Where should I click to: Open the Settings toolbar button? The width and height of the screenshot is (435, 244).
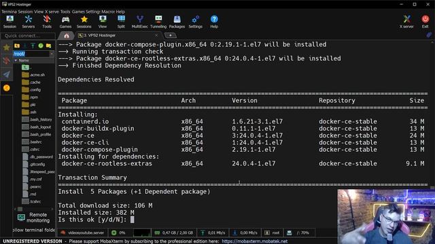[x=195, y=22]
